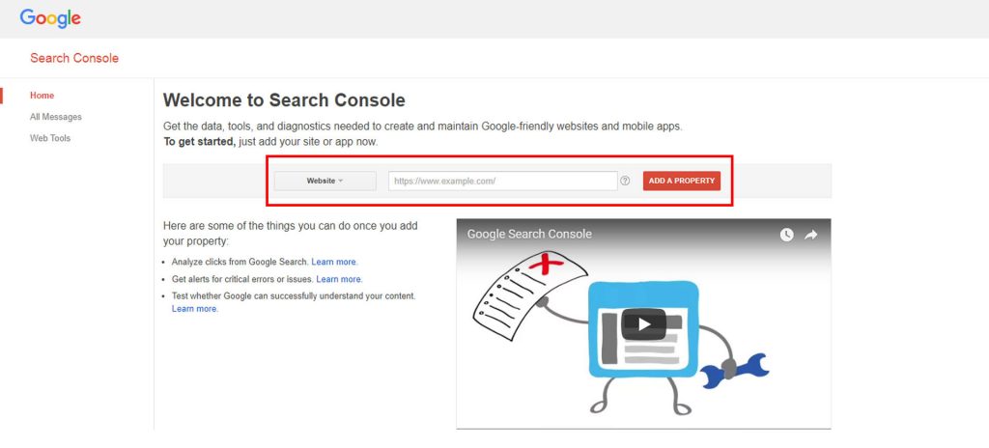The image size is (989, 448).
Task: Click the help question mark icon
Action: click(x=625, y=181)
